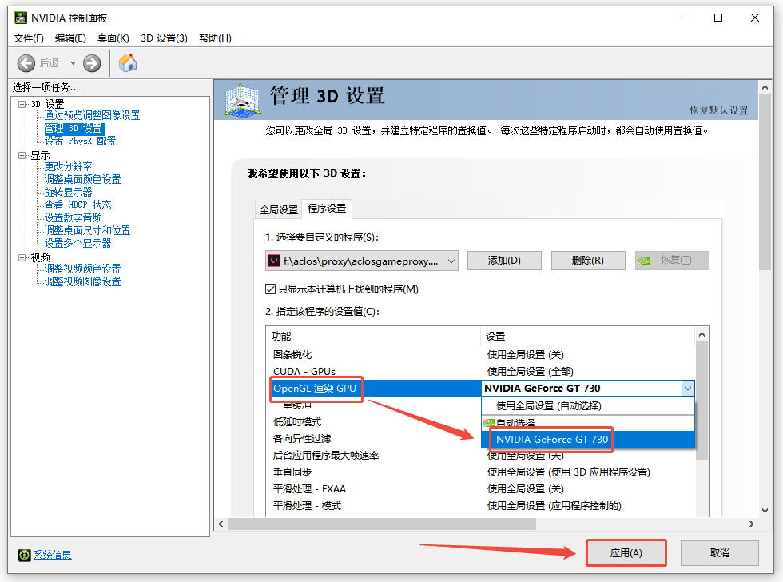Select the 平滑处理 - FXAA row
This screenshot has width=783, height=582.
(x=479, y=489)
